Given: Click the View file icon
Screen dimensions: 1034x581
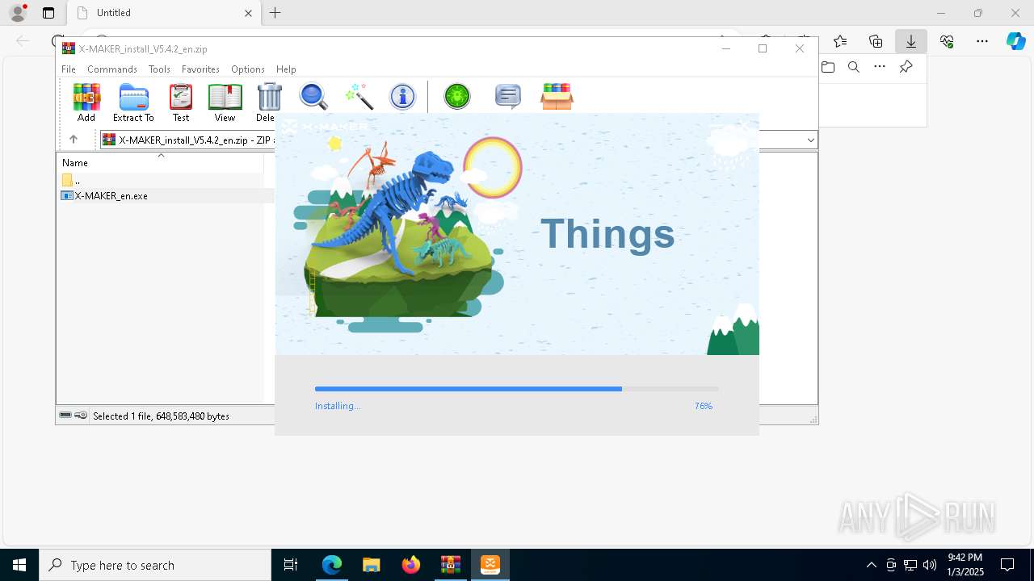Looking at the screenshot, I should coord(225,102).
